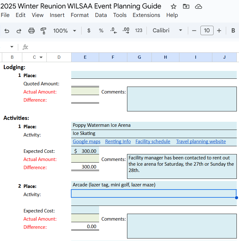This screenshot has width=239, height=241.
Task: Apply percent format to cell
Action: [x=101, y=30]
